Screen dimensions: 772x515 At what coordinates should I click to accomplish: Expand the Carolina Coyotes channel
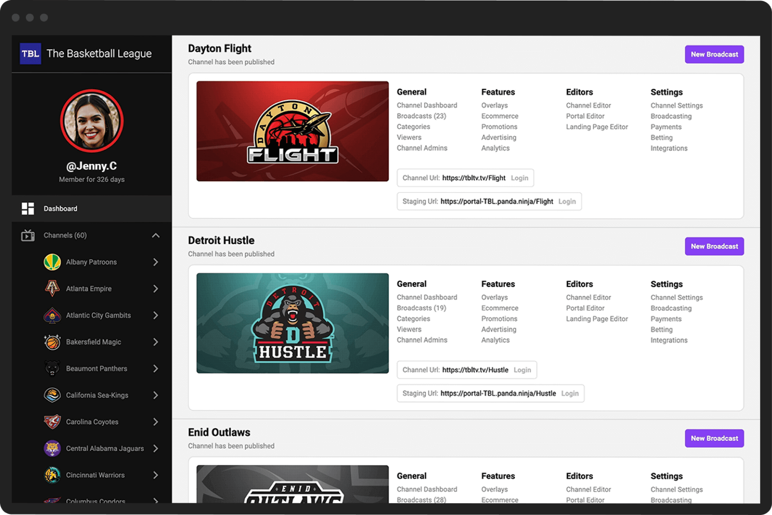(156, 422)
